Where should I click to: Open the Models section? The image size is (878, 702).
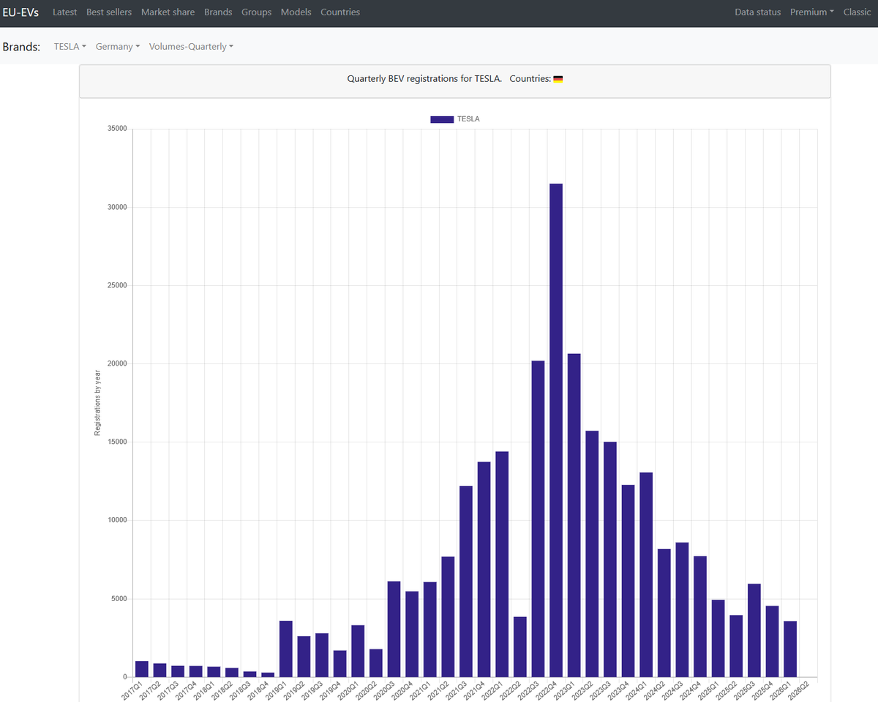(296, 12)
